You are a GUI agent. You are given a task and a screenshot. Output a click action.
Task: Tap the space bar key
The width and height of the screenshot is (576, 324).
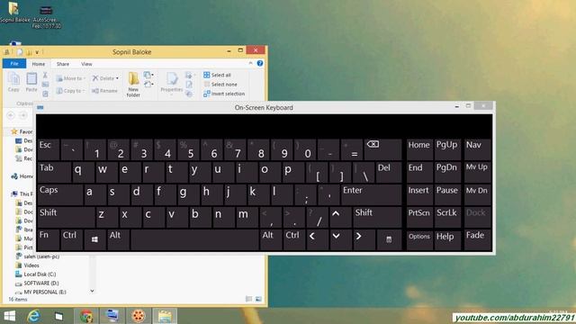(194, 239)
